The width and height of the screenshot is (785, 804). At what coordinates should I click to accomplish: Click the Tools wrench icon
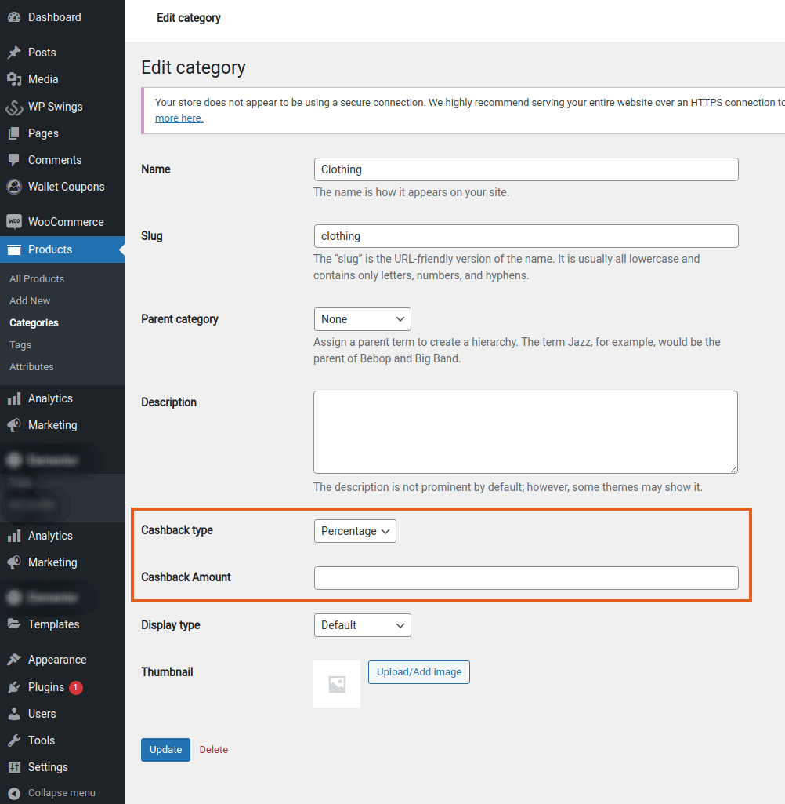14,740
